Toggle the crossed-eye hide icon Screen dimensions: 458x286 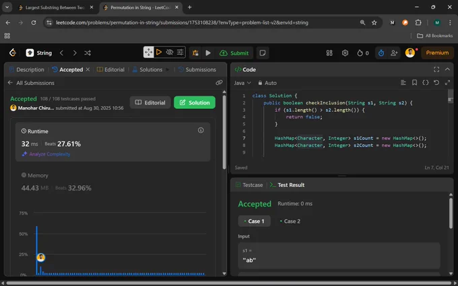coord(170,52)
